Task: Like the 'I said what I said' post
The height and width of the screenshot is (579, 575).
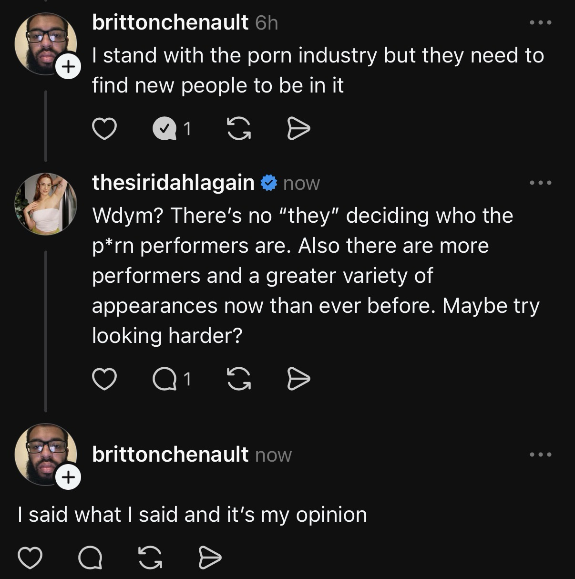Action: (x=30, y=558)
